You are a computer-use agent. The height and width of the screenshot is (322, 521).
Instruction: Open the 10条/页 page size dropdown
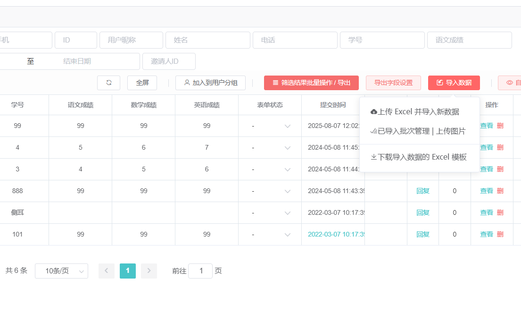61,271
